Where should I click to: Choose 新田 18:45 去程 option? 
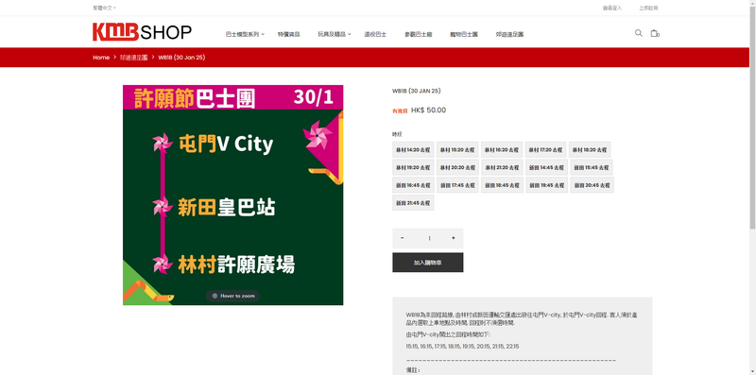(x=502, y=185)
